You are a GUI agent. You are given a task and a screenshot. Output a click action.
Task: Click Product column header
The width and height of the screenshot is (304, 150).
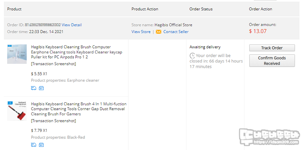[x=14, y=9]
